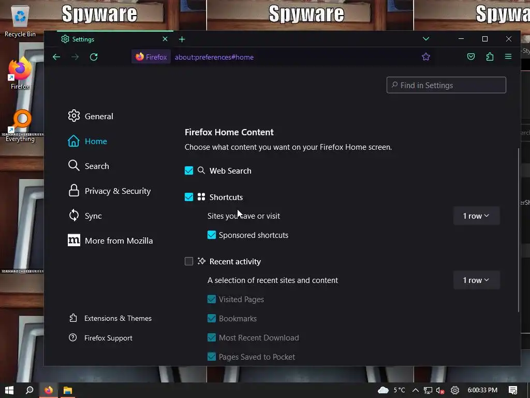Click the muted volume tray icon

coord(440,391)
